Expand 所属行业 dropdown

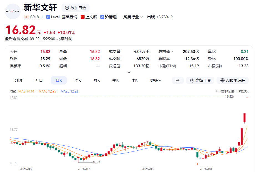tap(133, 17)
